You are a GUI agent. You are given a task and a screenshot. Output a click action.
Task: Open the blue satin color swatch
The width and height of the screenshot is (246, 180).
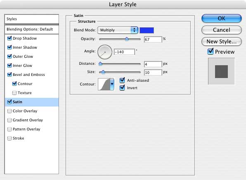click(147, 30)
